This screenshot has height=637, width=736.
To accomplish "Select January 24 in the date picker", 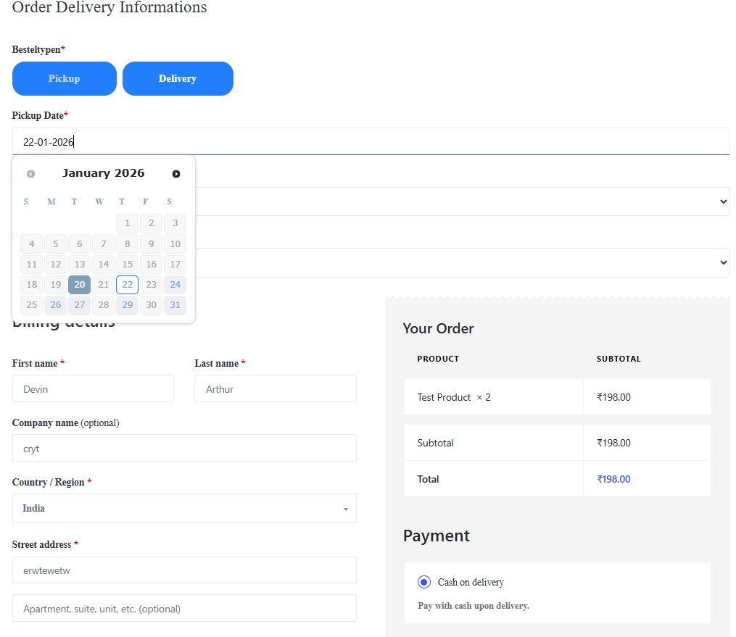I will pos(175,285).
